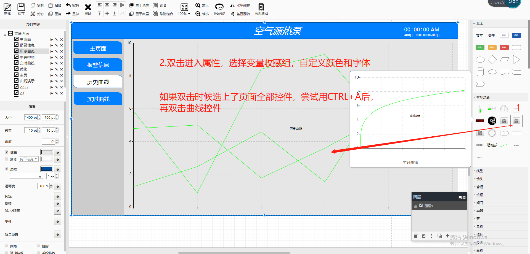The image size is (530, 254).
Task: Enable the 玻璃特效 checkbox
Action: click(x=7, y=252)
